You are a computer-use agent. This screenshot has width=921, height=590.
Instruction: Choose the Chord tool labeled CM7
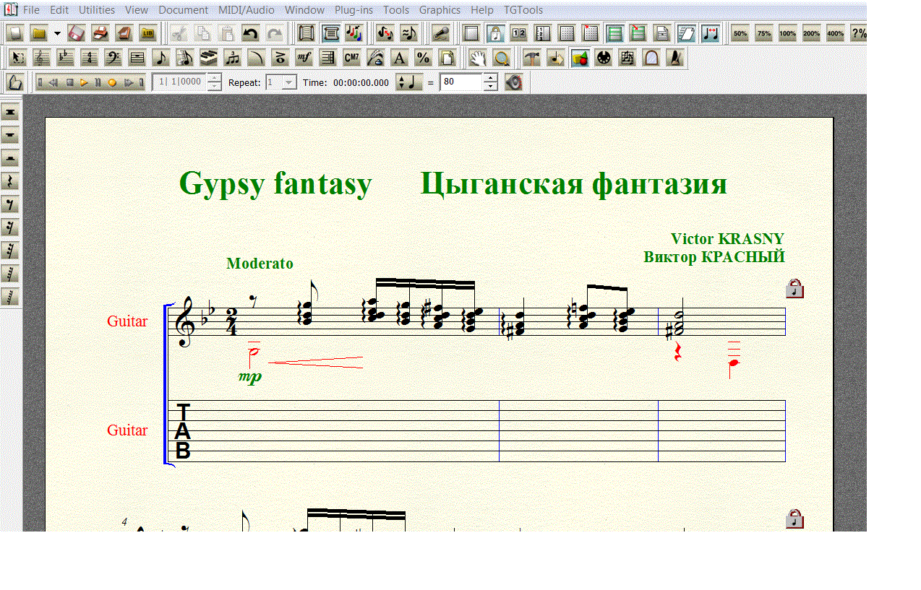(351, 58)
